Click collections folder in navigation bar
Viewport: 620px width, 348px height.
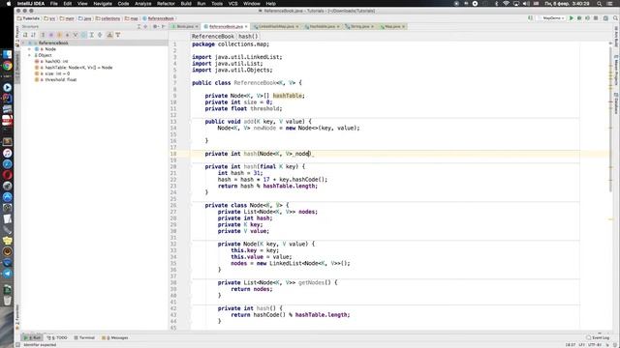108,18
